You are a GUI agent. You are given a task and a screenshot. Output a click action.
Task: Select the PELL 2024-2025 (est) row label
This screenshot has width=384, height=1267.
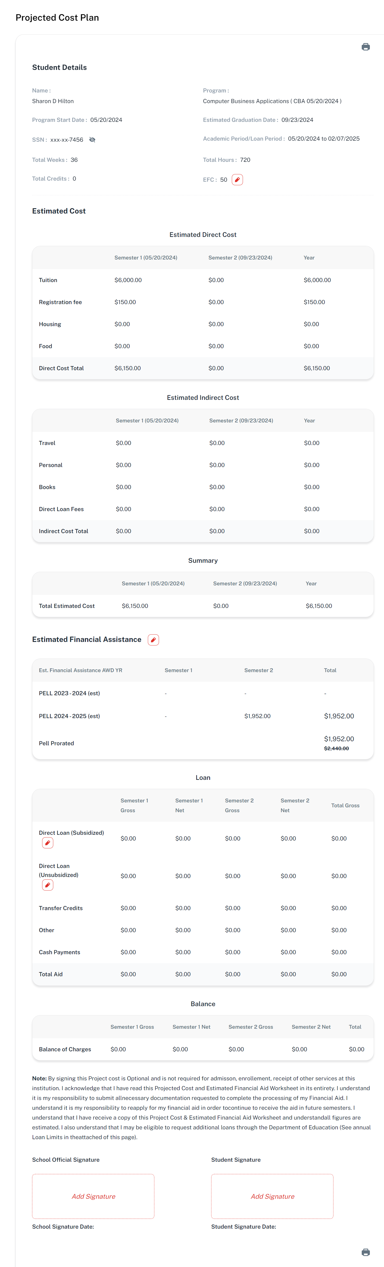pos(69,716)
